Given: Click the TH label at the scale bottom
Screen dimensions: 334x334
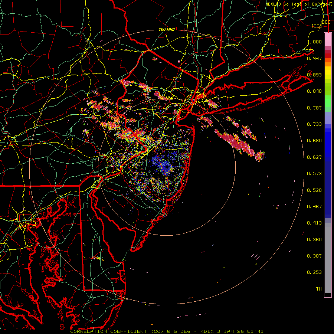Looking at the screenshot, I should 319,289.
